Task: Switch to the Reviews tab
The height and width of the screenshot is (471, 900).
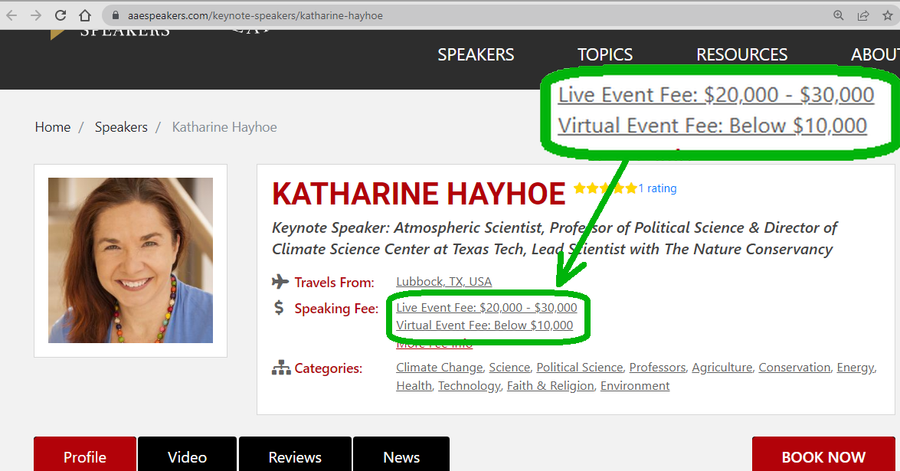Action: click(295, 456)
